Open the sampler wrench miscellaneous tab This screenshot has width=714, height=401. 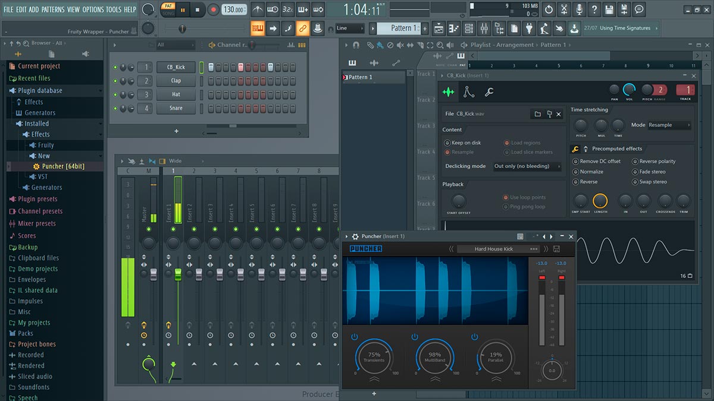pyautogui.click(x=489, y=92)
